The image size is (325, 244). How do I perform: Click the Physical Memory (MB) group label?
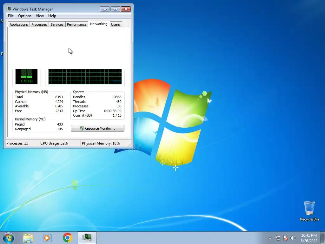31,92
